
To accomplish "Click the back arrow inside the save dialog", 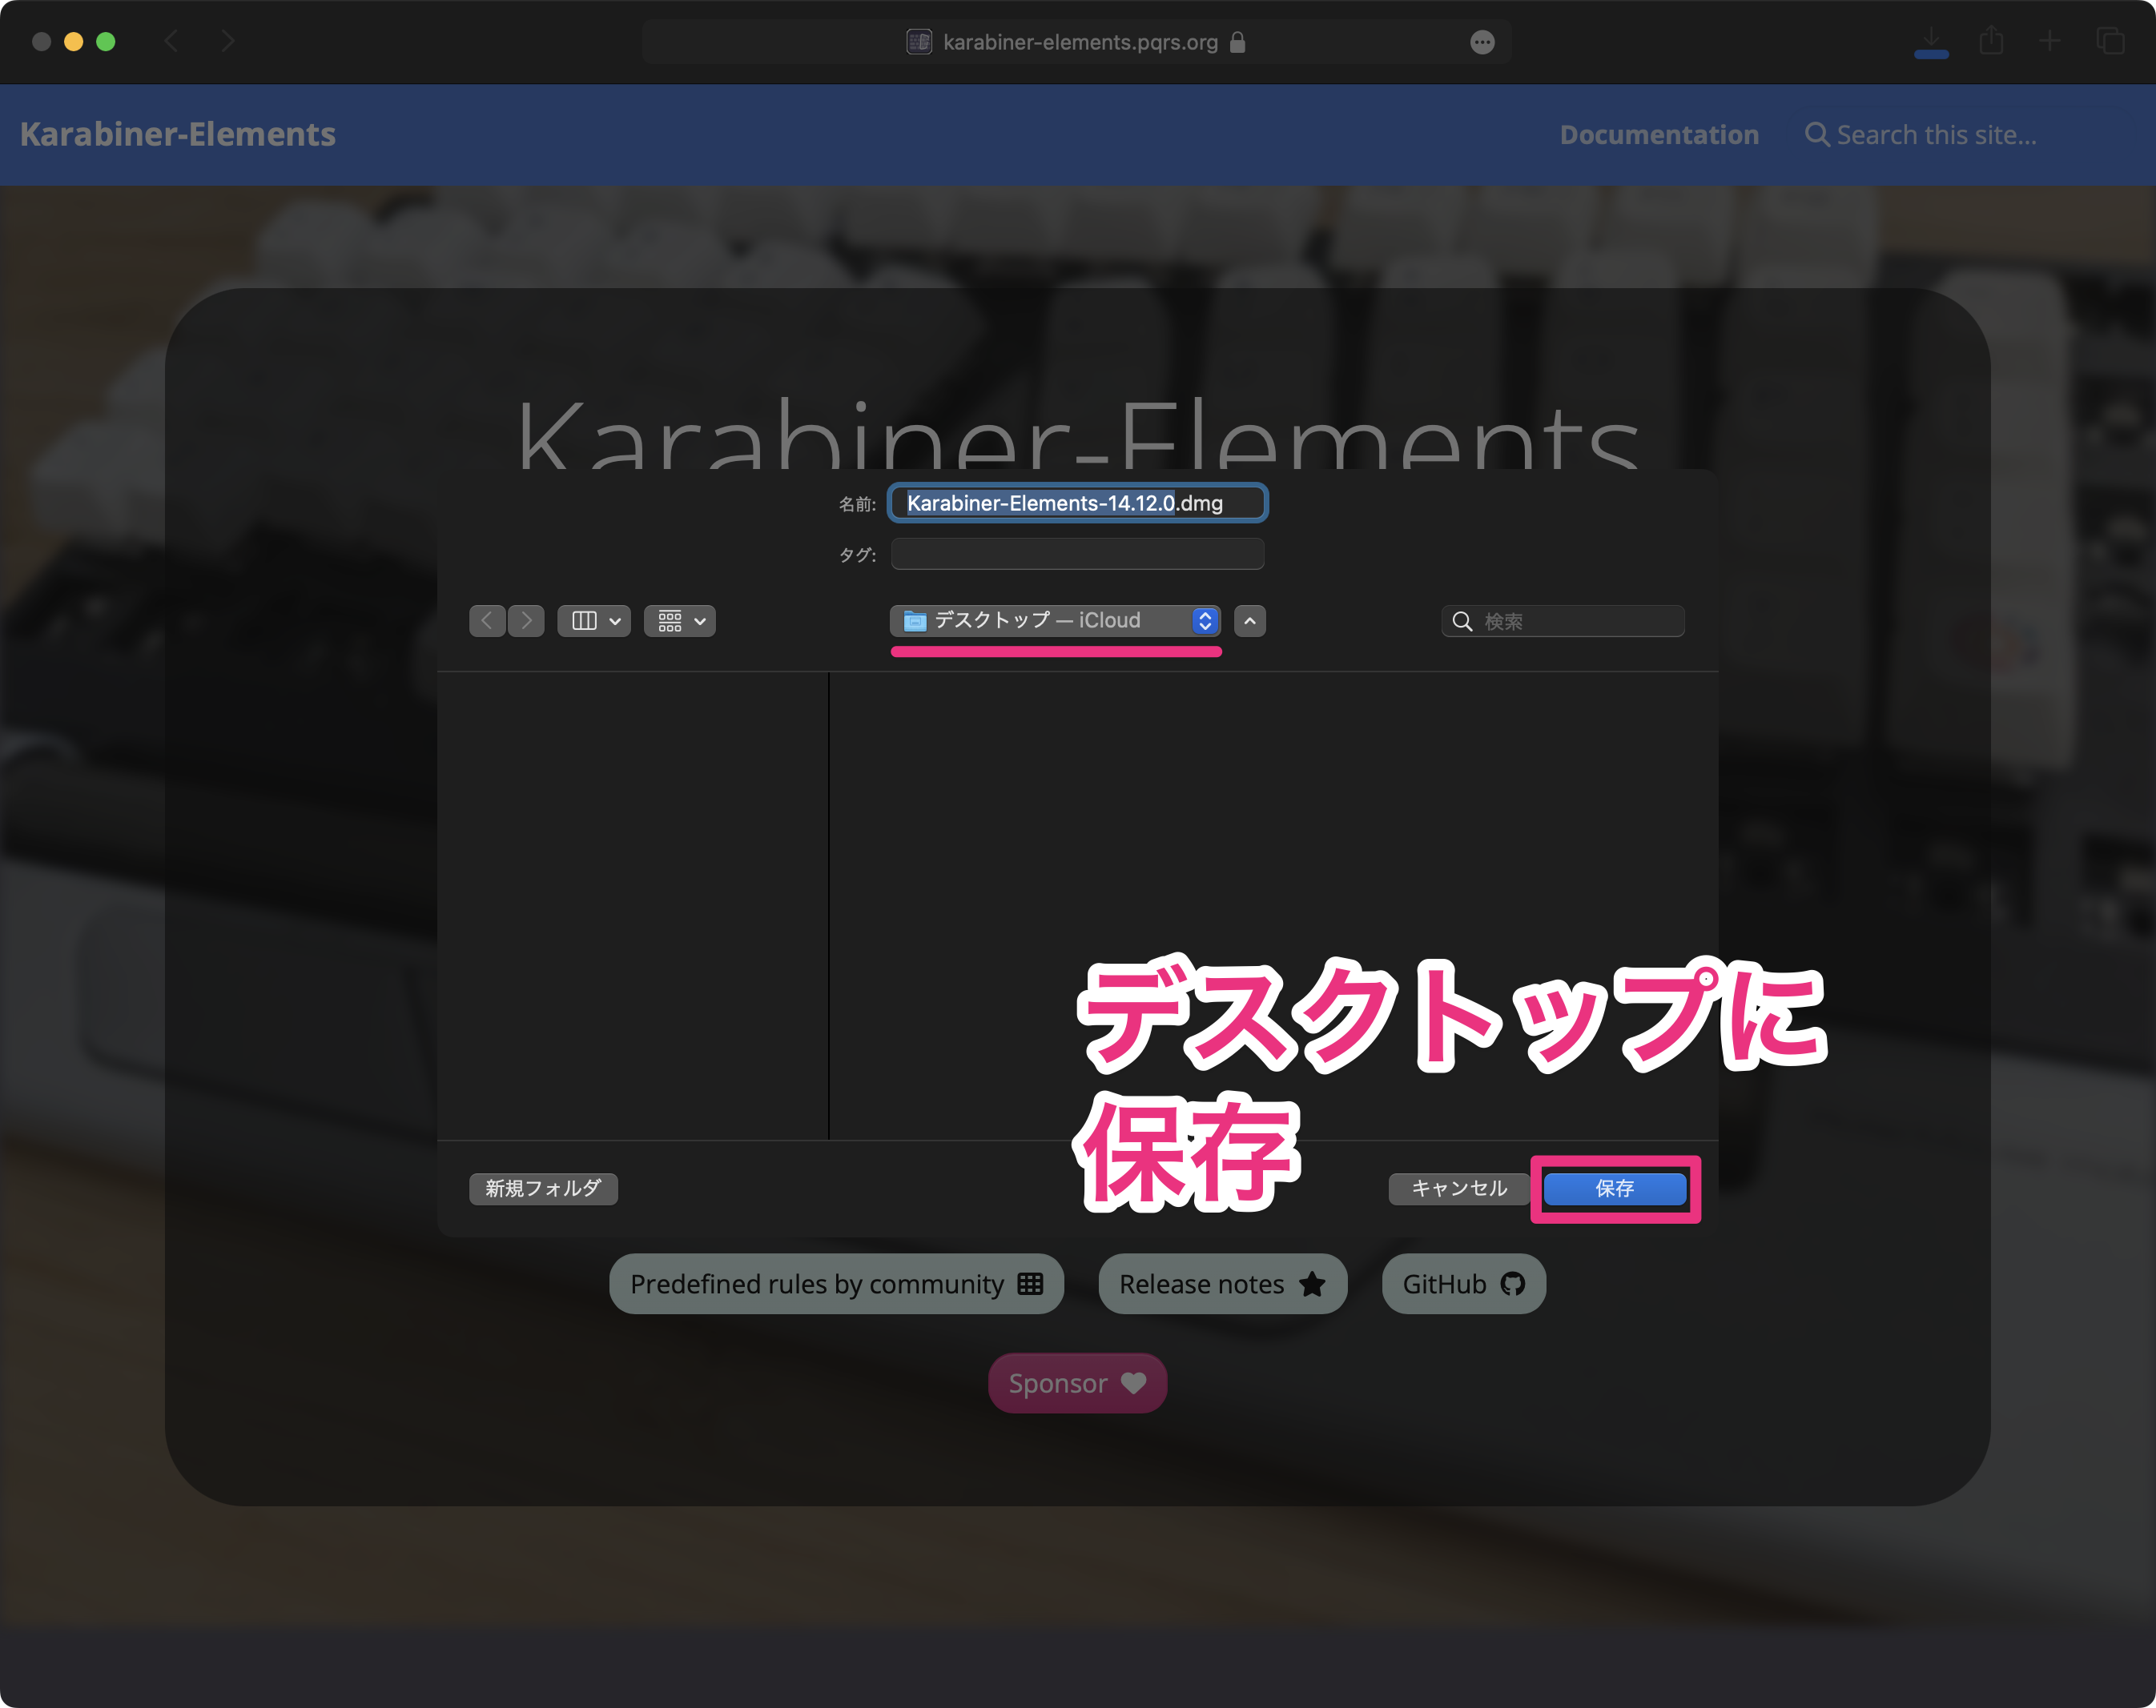I will [487, 620].
